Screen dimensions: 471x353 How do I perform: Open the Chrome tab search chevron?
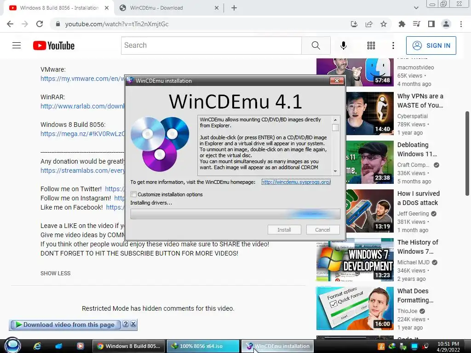[416, 8]
